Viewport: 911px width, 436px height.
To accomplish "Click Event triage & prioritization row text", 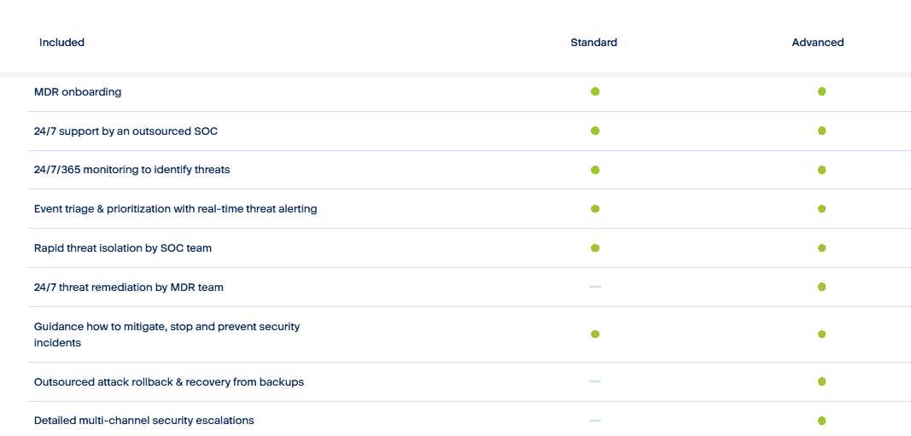I will pos(176,209).
